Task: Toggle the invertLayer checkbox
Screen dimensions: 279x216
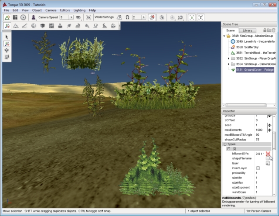Action: coord(258,168)
